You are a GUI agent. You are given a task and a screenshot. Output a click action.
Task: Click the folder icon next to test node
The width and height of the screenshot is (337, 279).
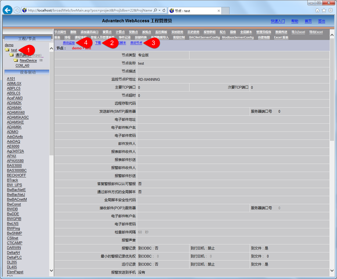7,50
